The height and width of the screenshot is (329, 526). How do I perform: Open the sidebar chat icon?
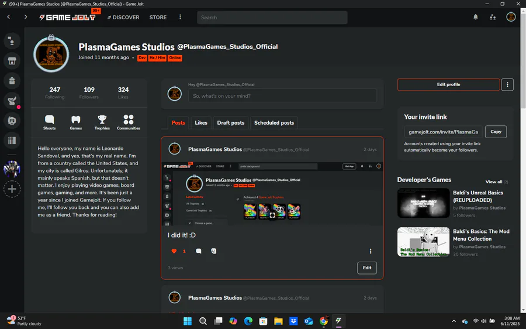point(12,121)
